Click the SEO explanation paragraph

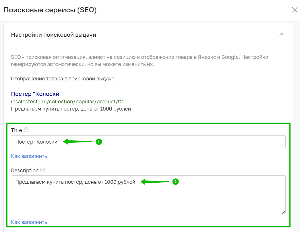[x=140, y=61]
